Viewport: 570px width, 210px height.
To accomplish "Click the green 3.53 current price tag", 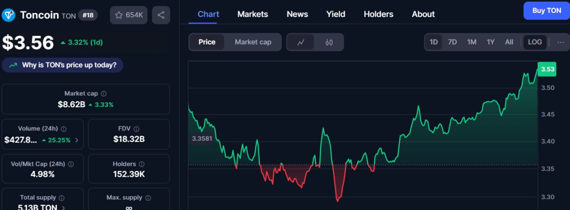I will (548, 69).
